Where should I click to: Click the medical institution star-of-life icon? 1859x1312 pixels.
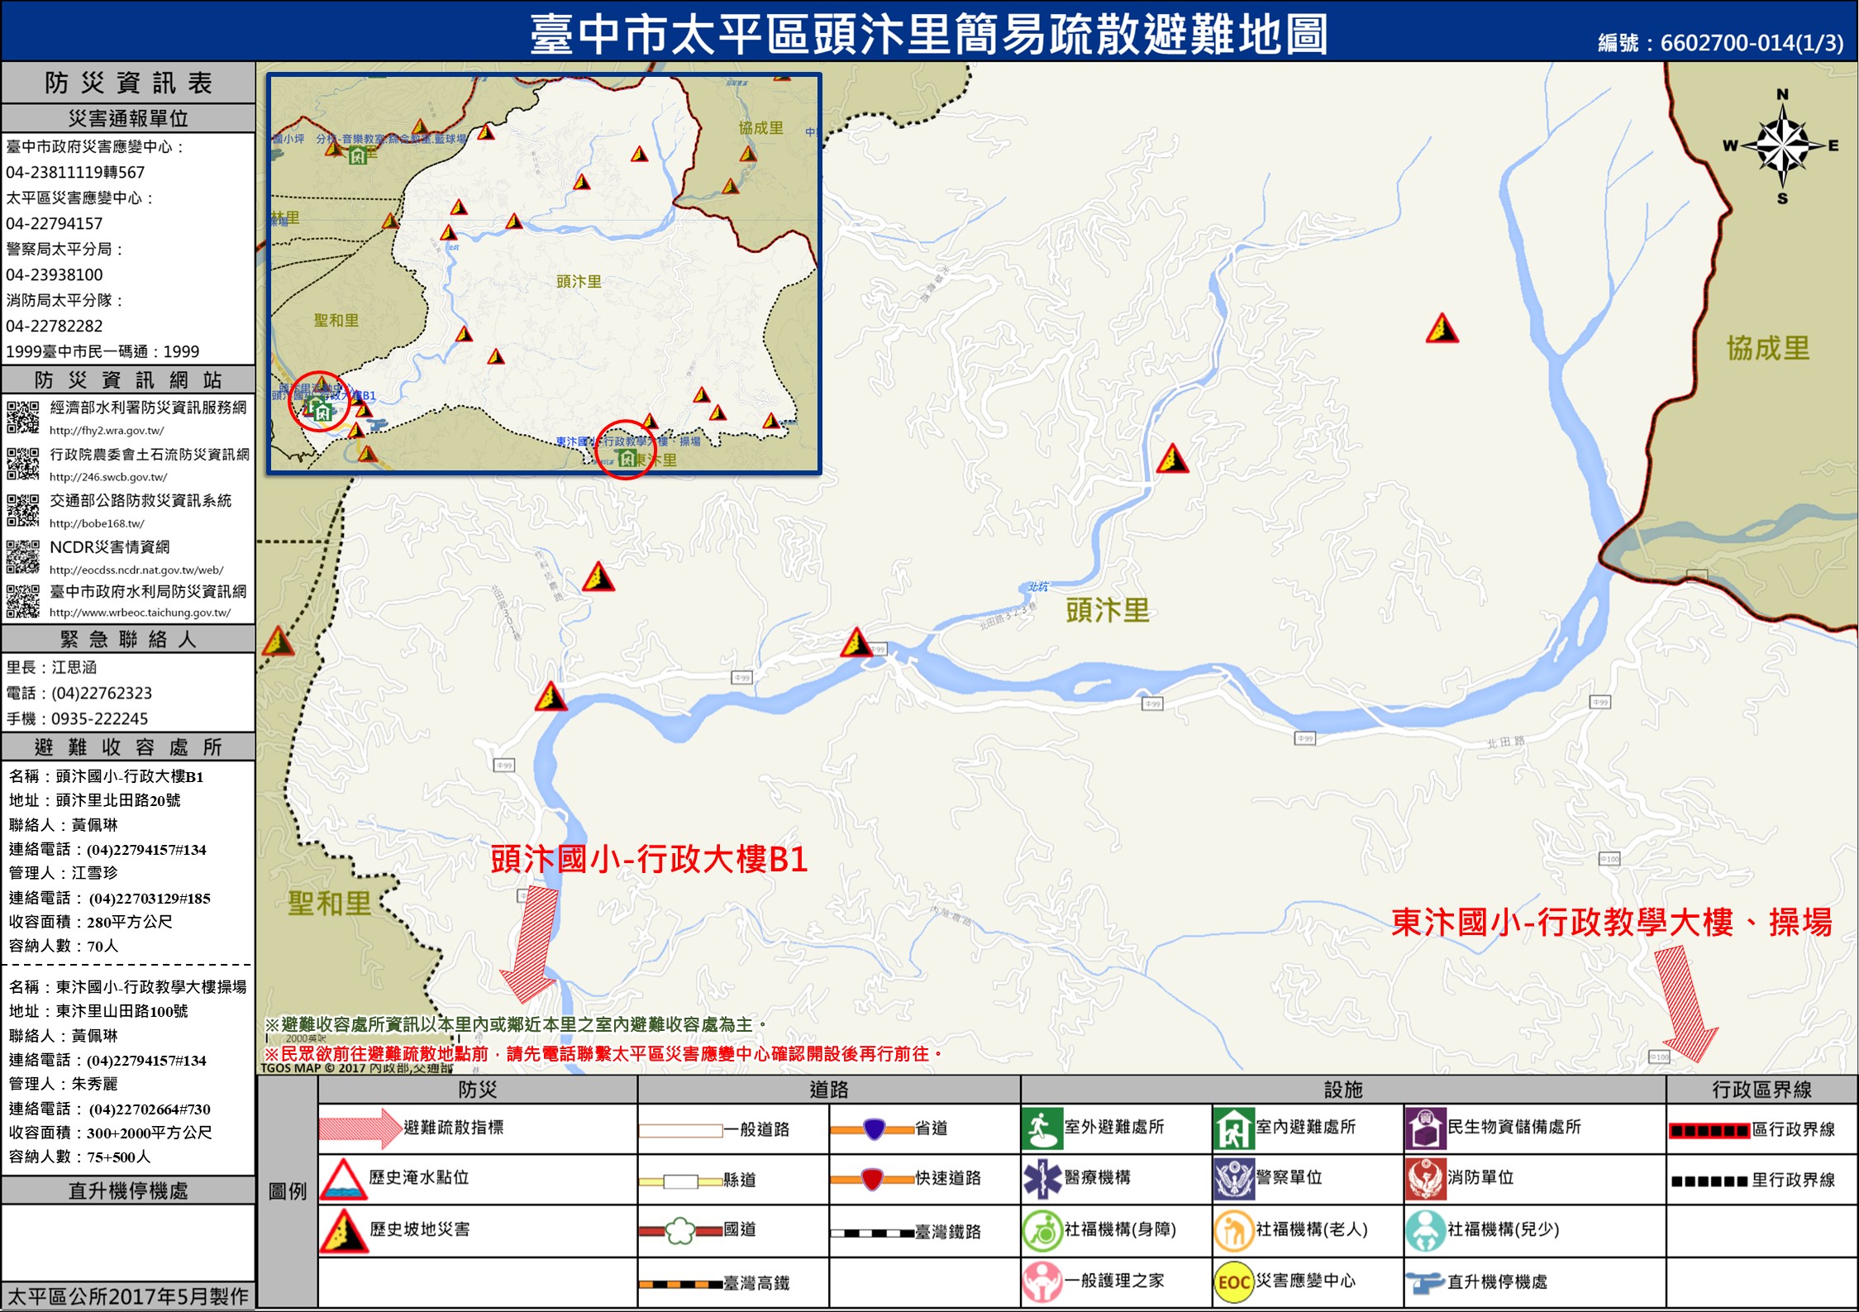coord(1042,1179)
